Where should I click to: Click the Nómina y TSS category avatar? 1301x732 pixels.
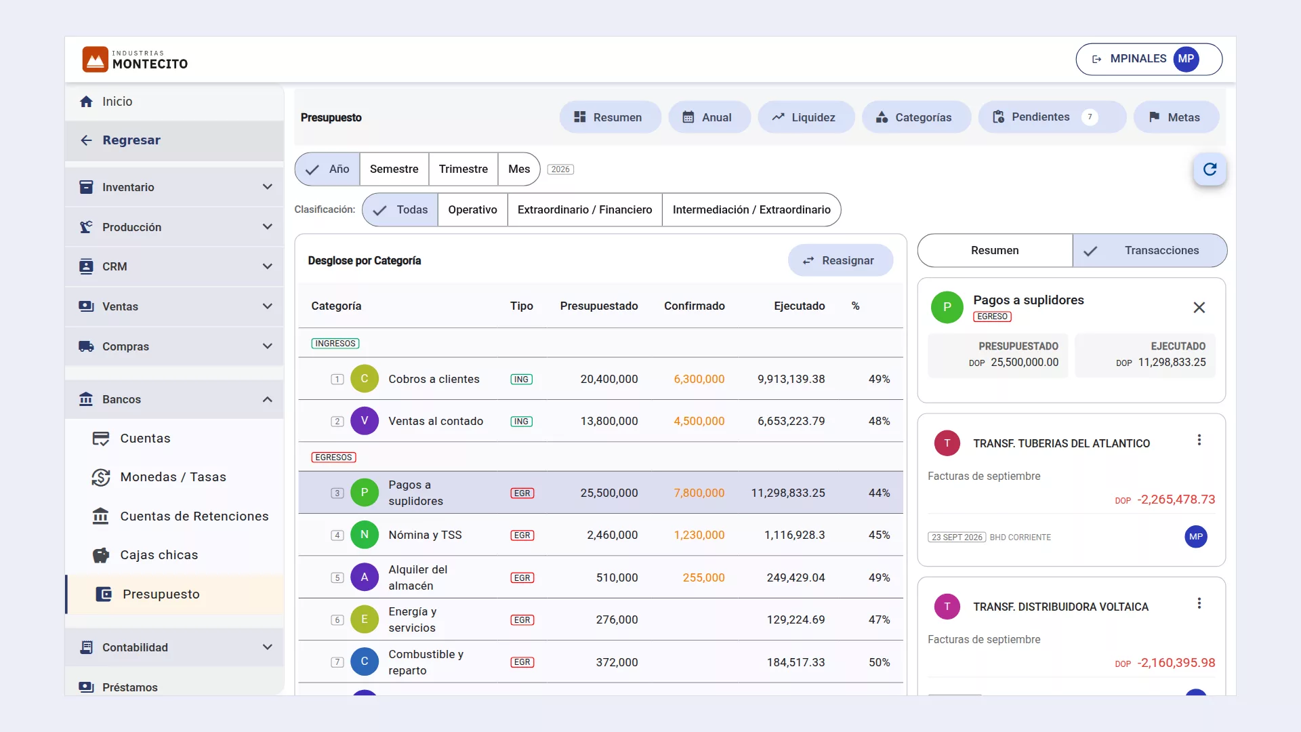[364, 535]
